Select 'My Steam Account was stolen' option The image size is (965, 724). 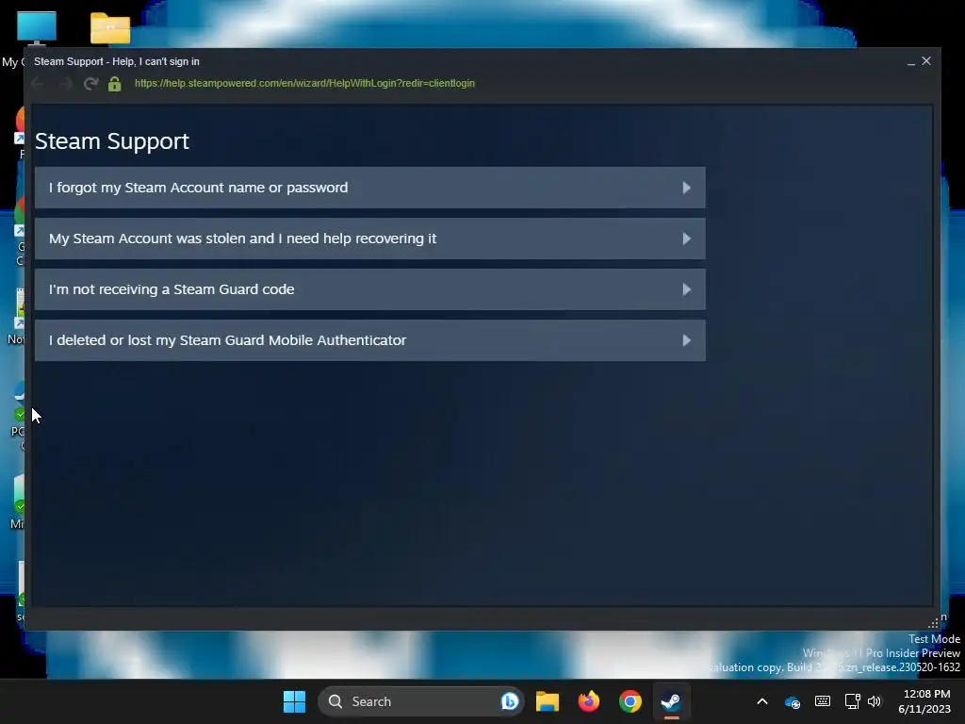[369, 239]
